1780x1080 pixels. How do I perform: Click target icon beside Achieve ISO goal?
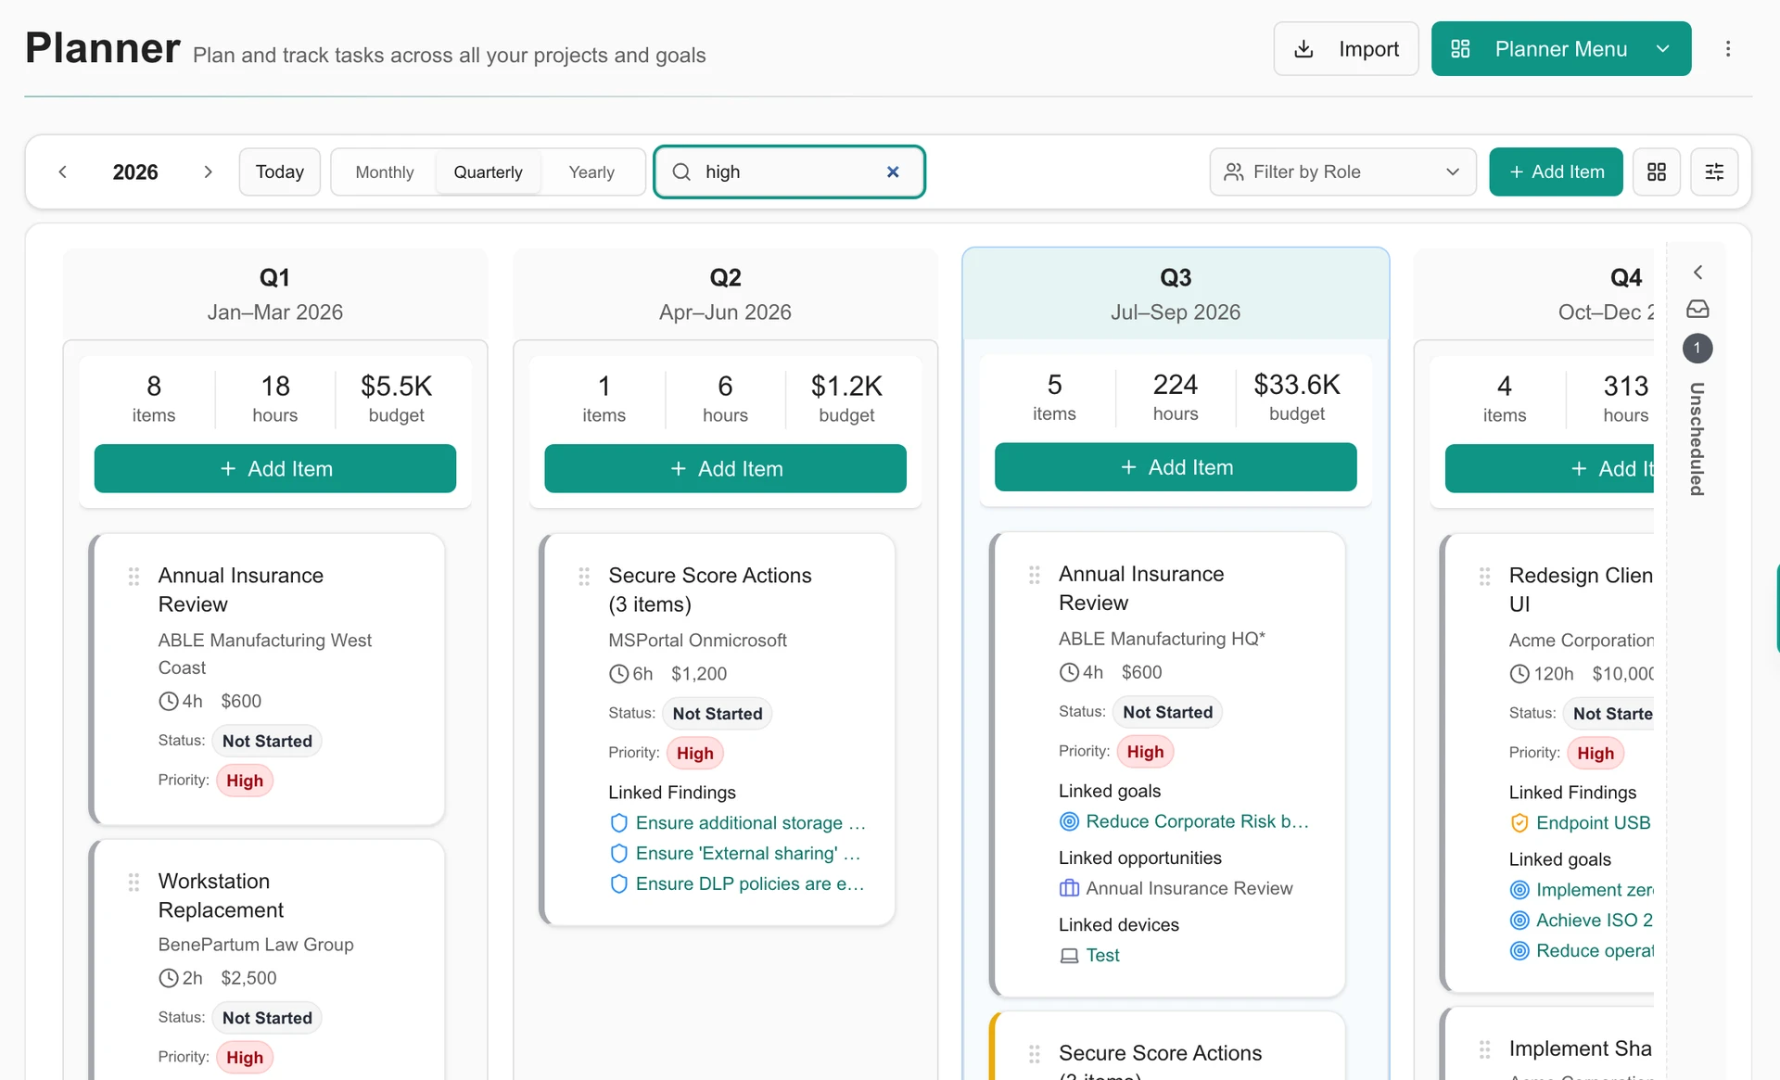[1519, 921]
